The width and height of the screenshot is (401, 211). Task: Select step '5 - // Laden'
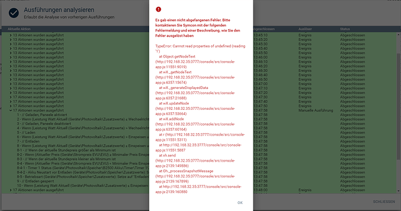[x=26, y=133]
